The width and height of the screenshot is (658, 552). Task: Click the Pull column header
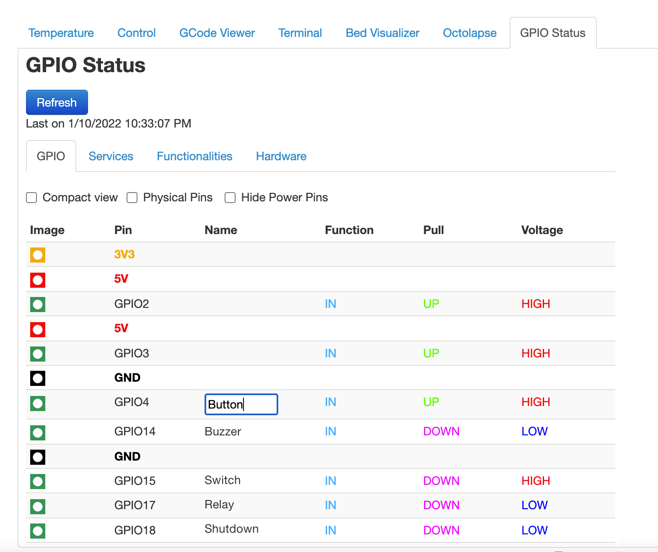click(433, 230)
